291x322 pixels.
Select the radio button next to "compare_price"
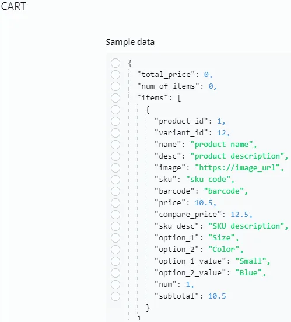115,215
